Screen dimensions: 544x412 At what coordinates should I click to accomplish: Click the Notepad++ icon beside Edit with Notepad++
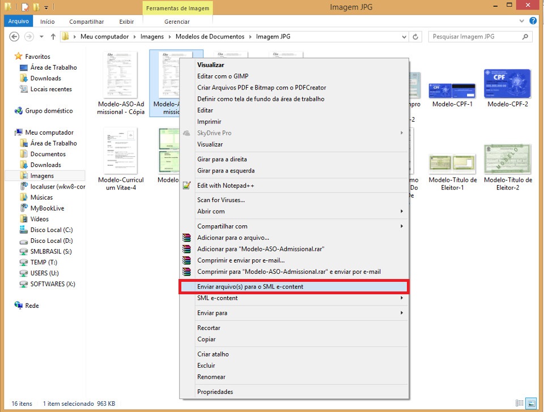(x=186, y=186)
